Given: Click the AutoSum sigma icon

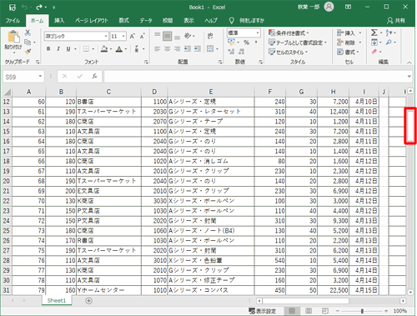Looking at the screenshot, I should pyautogui.click(x=374, y=33).
